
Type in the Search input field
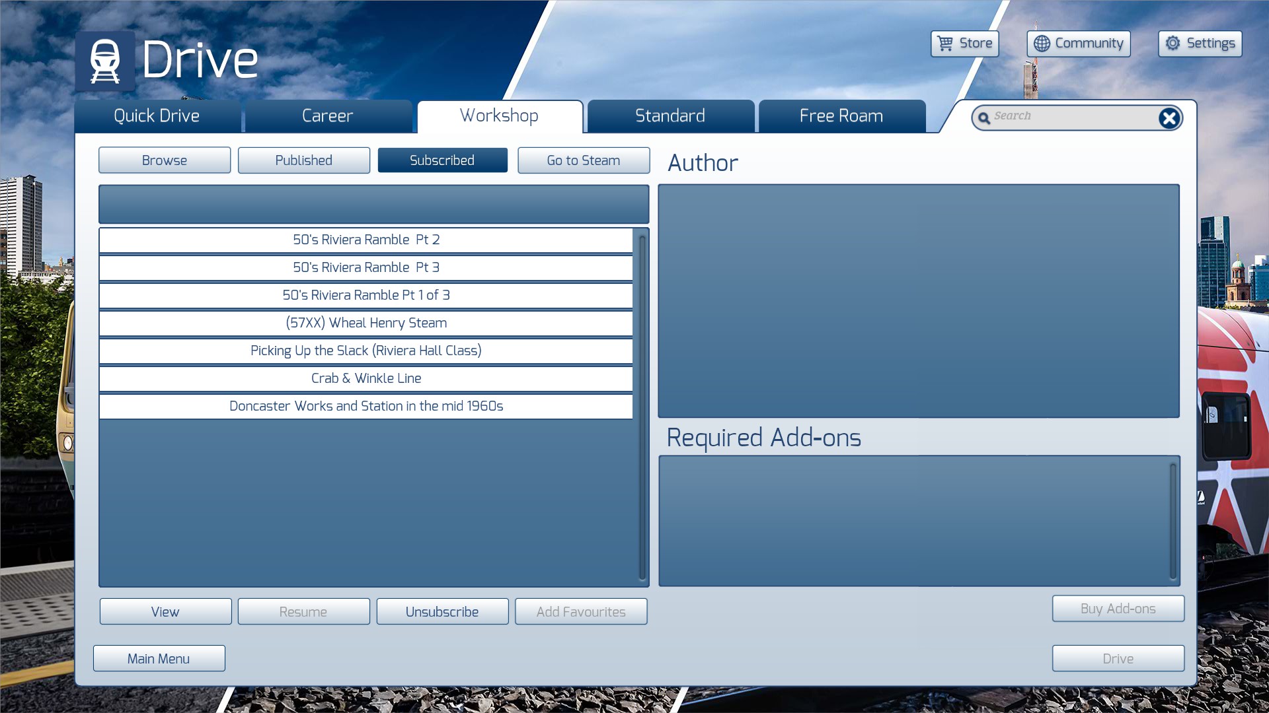tap(1071, 116)
